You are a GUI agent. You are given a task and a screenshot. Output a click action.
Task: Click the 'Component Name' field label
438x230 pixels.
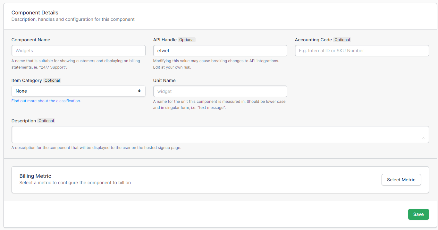[x=31, y=40]
